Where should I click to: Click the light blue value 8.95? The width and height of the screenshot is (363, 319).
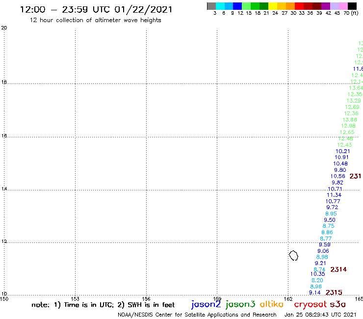(x=331, y=214)
